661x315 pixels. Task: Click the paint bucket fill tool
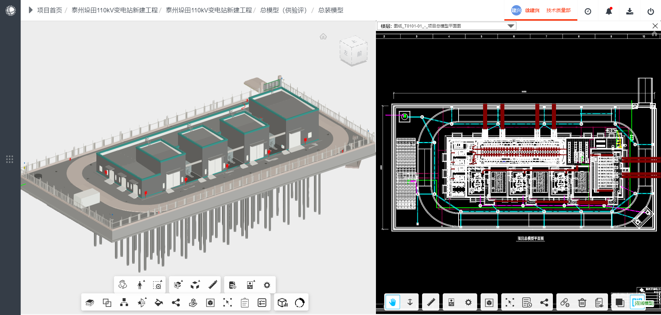159,303
